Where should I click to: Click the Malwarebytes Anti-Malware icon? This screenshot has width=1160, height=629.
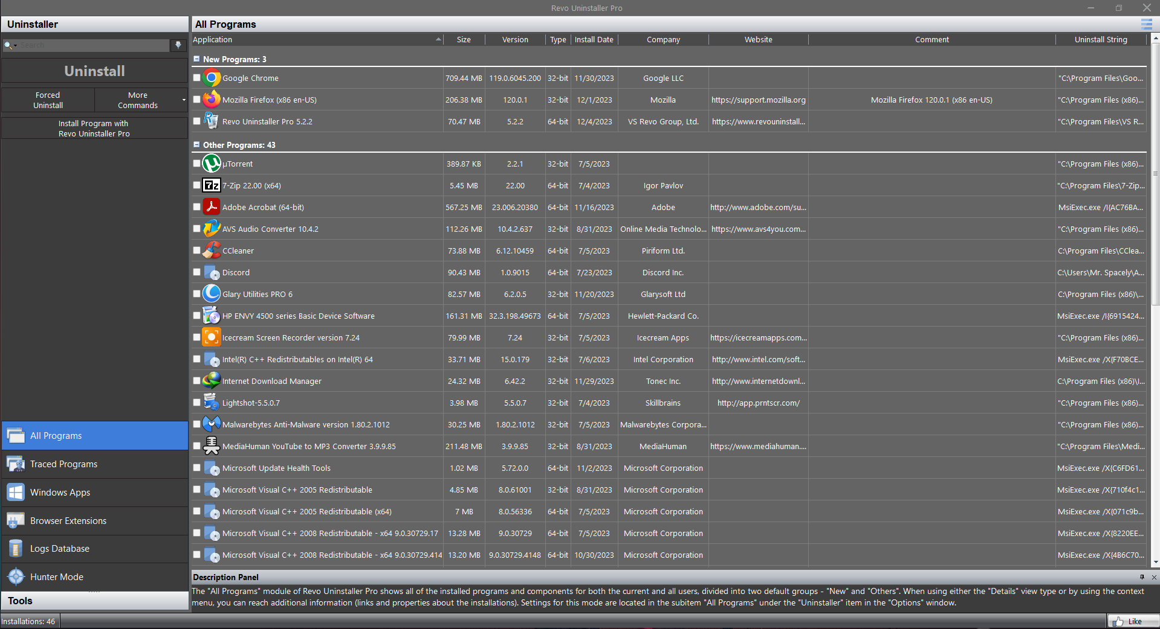pos(212,424)
